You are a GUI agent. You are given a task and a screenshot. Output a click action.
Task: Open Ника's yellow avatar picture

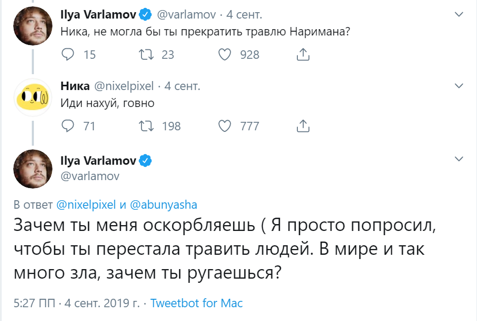click(x=33, y=97)
